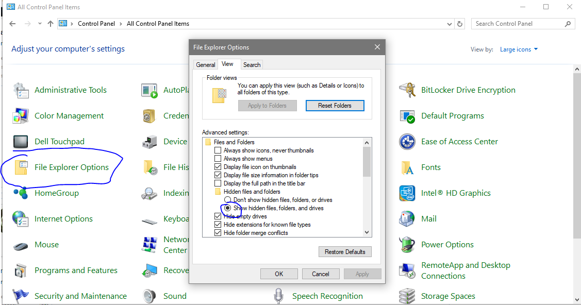Image resolution: width=581 pixels, height=305 pixels.
Task: Click Control Panel breadcrumb chevron
Action: pos(121,24)
